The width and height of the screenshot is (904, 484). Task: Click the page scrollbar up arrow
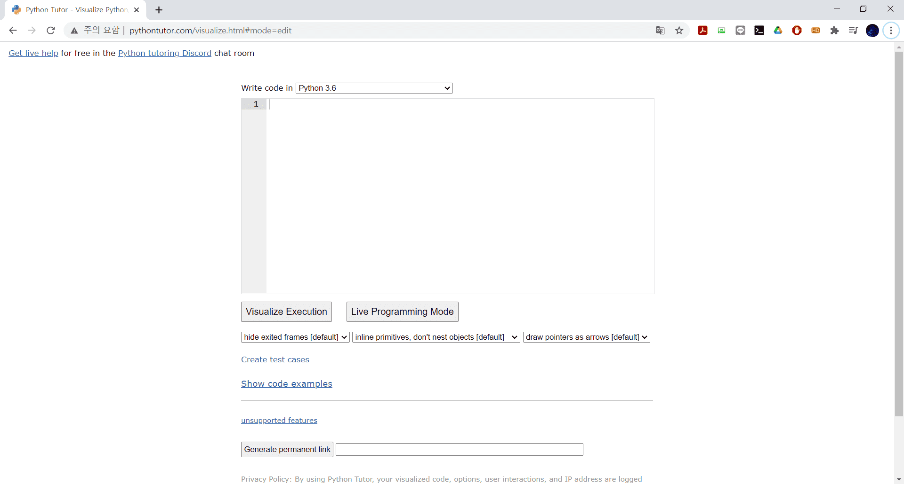click(899, 47)
